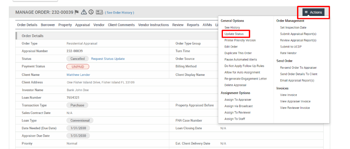The image size is (350, 149).
Task: Open the Actions menu button
Action: point(313,12)
